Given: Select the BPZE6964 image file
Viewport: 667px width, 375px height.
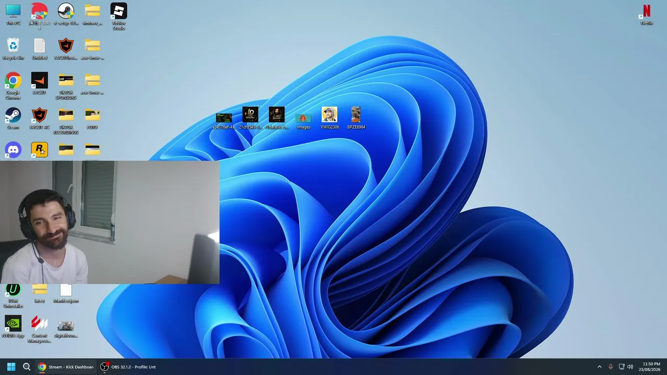Looking at the screenshot, I should [356, 118].
